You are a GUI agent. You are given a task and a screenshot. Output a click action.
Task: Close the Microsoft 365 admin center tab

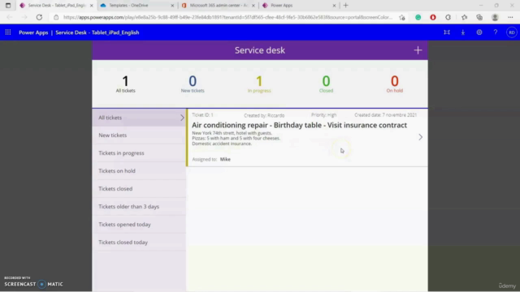[253, 6]
